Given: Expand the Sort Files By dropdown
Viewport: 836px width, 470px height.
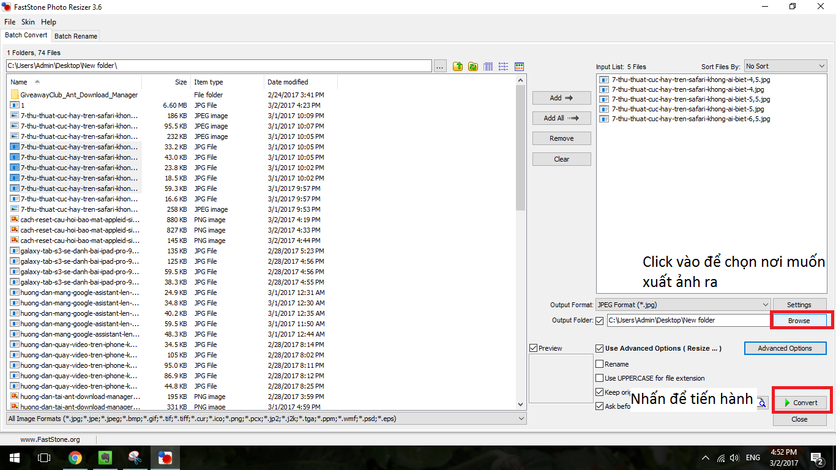Looking at the screenshot, I should click(x=785, y=66).
